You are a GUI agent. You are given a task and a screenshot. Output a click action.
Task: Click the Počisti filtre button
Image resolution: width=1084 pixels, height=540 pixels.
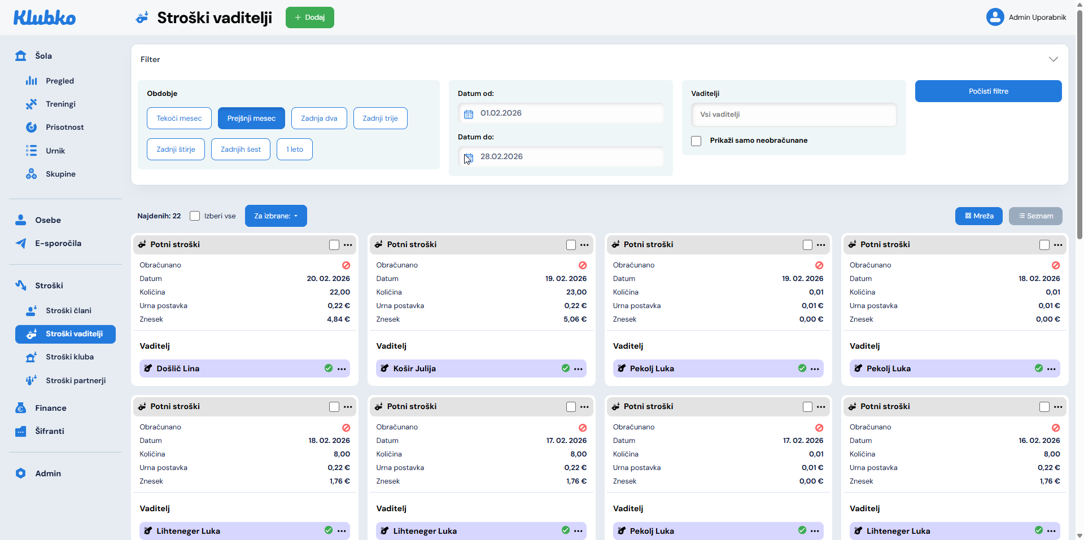987,91
